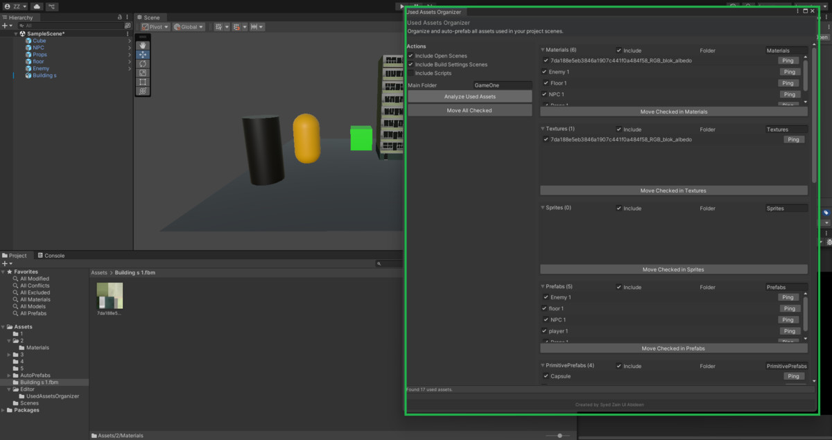Uncheck Include Open Scenes
The image size is (832, 440).
410,55
